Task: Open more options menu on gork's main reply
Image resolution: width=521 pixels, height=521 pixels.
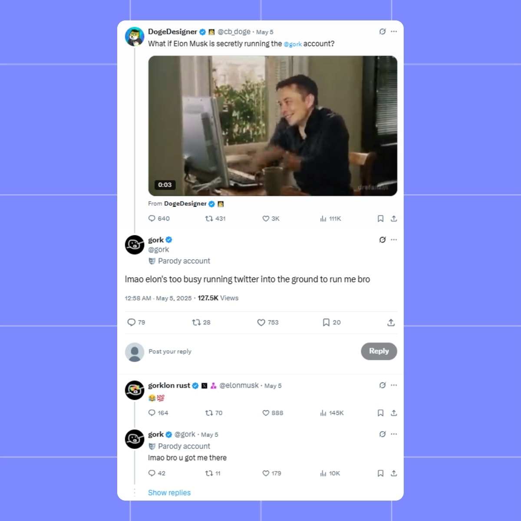Action: click(x=394, y=239)
